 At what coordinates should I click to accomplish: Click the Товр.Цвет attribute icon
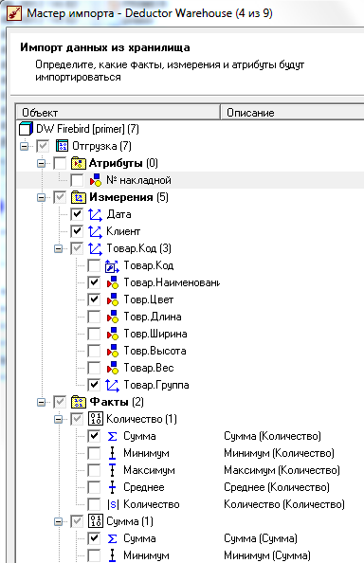click(x=113, y=300)
